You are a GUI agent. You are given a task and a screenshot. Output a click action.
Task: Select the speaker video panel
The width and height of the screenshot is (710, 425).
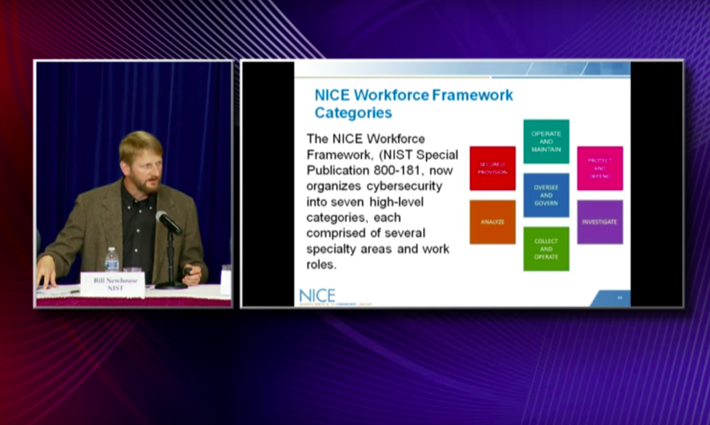click(x=133, y=184)
